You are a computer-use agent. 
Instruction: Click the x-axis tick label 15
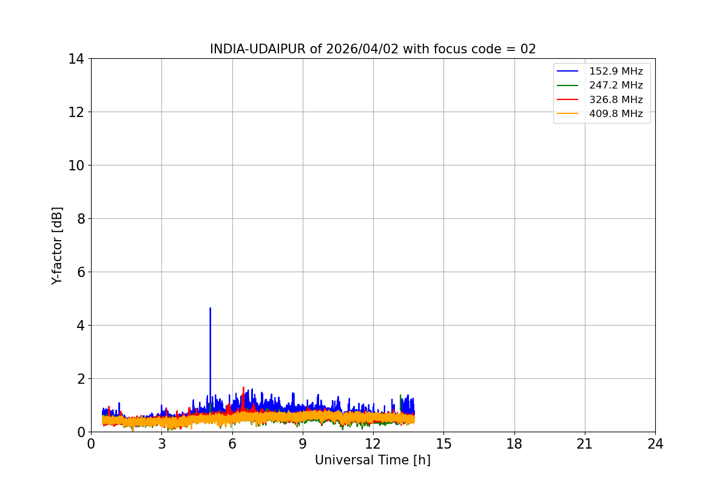point(443,444)
